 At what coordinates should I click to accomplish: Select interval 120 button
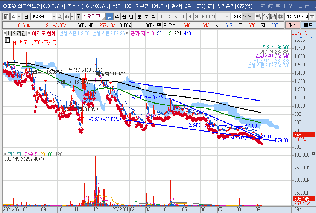pos(211,16)
